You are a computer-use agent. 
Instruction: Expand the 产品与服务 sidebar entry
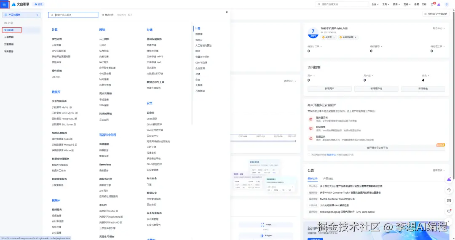coord(21,15)
